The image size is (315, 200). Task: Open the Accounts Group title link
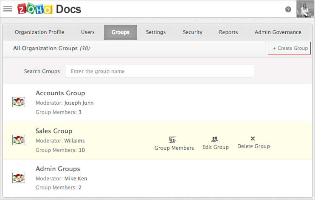coord(60,93)
